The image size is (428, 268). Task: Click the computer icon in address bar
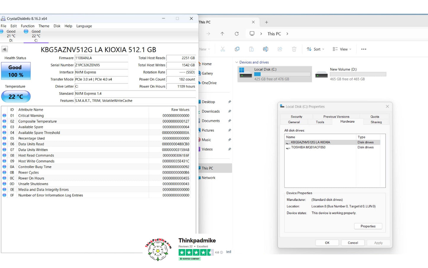252,34
